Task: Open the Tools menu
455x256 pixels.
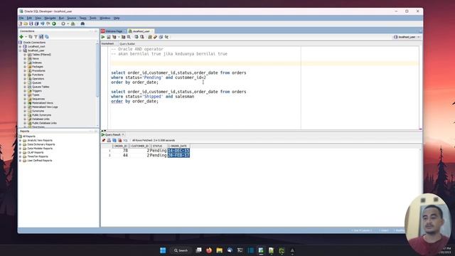Action: click(93, 18)
